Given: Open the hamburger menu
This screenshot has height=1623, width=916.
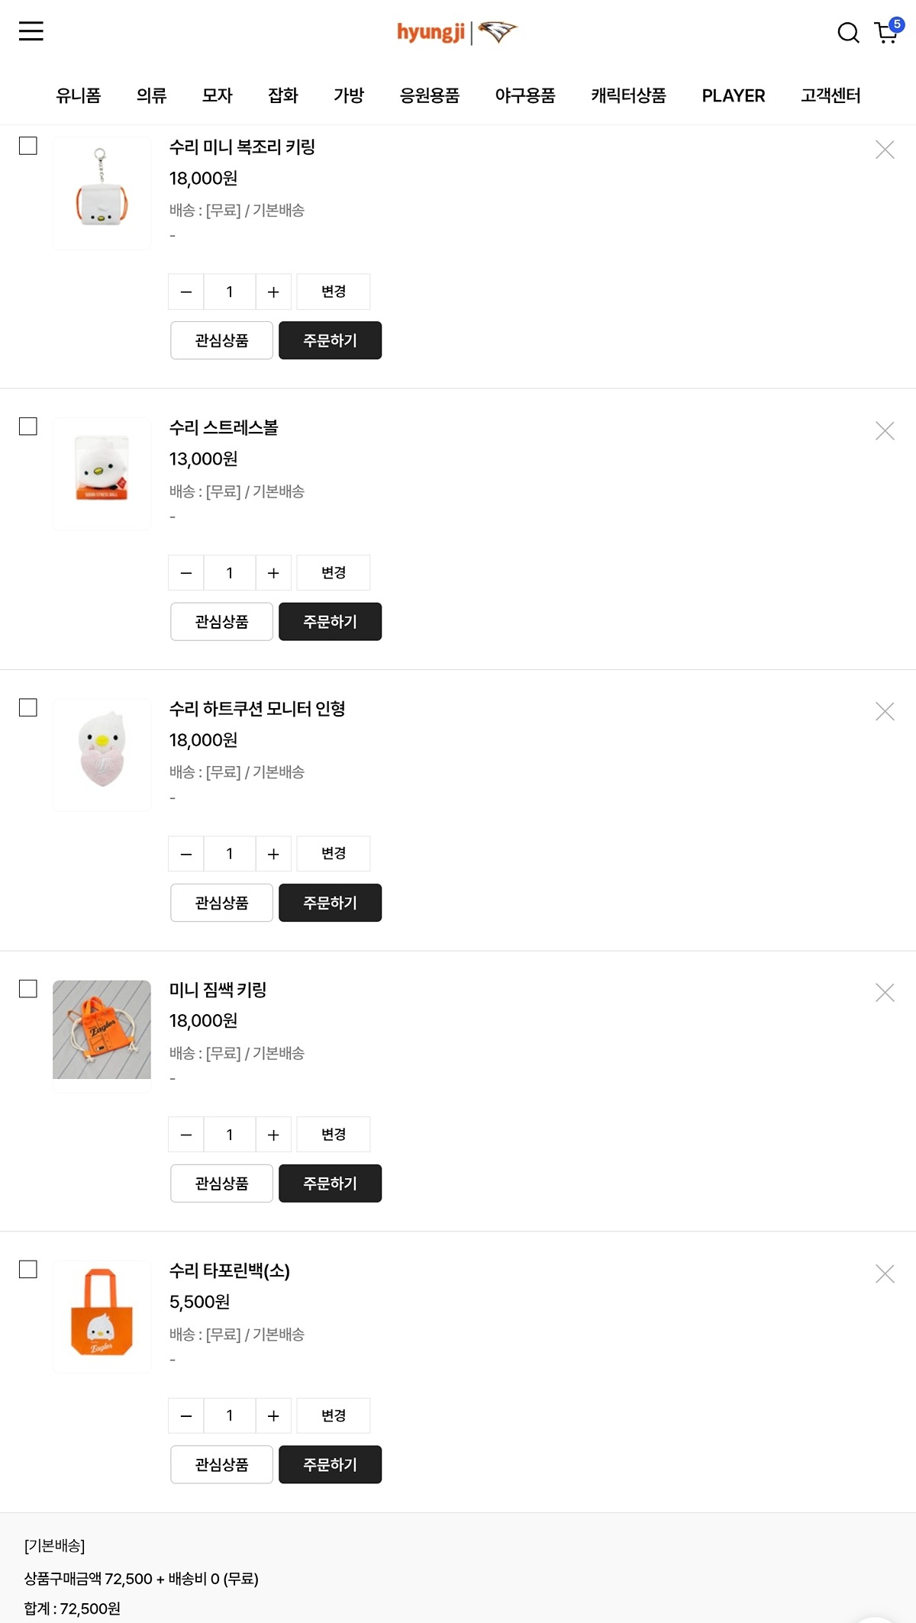Looking at the screenshot, I should [x=31, y=31].
